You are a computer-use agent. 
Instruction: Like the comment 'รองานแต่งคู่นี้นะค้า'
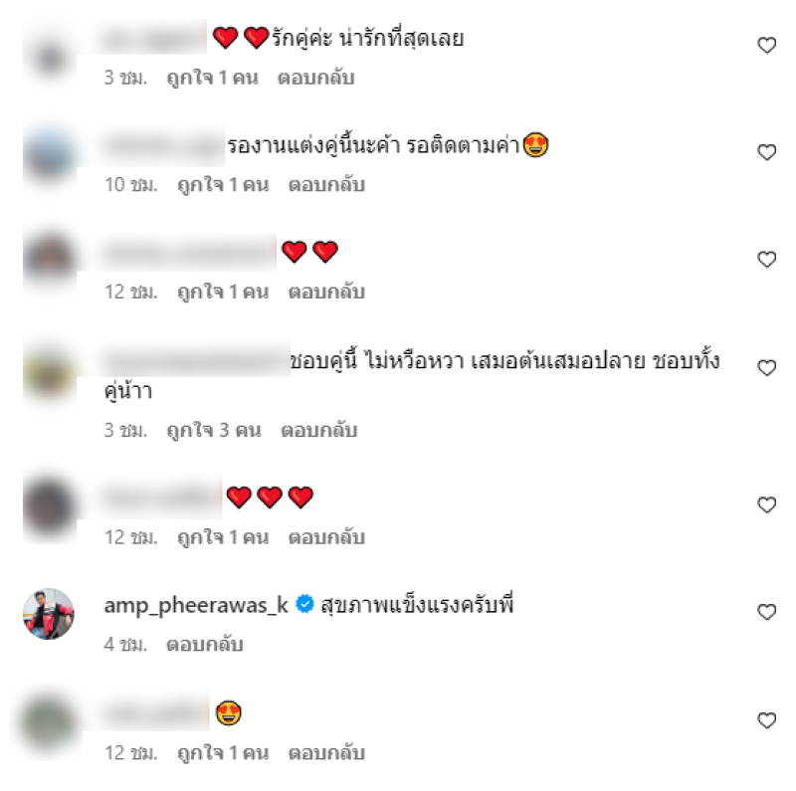click(x=766, y=152)
